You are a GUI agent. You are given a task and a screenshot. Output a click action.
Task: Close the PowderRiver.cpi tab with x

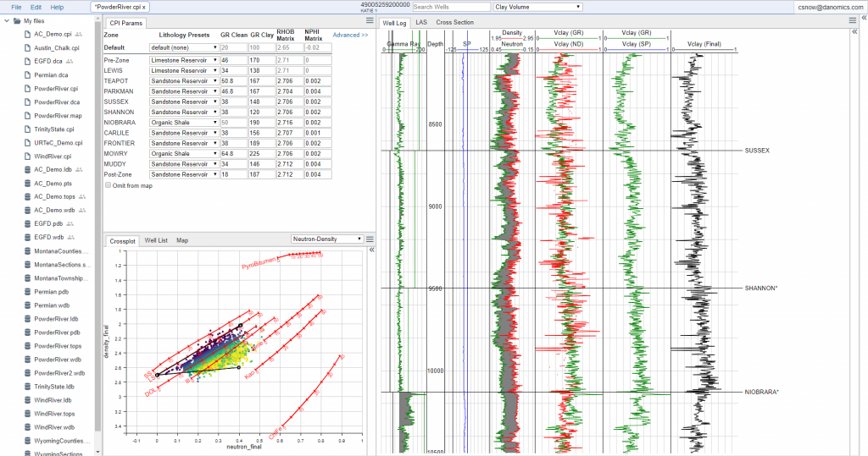143,7
